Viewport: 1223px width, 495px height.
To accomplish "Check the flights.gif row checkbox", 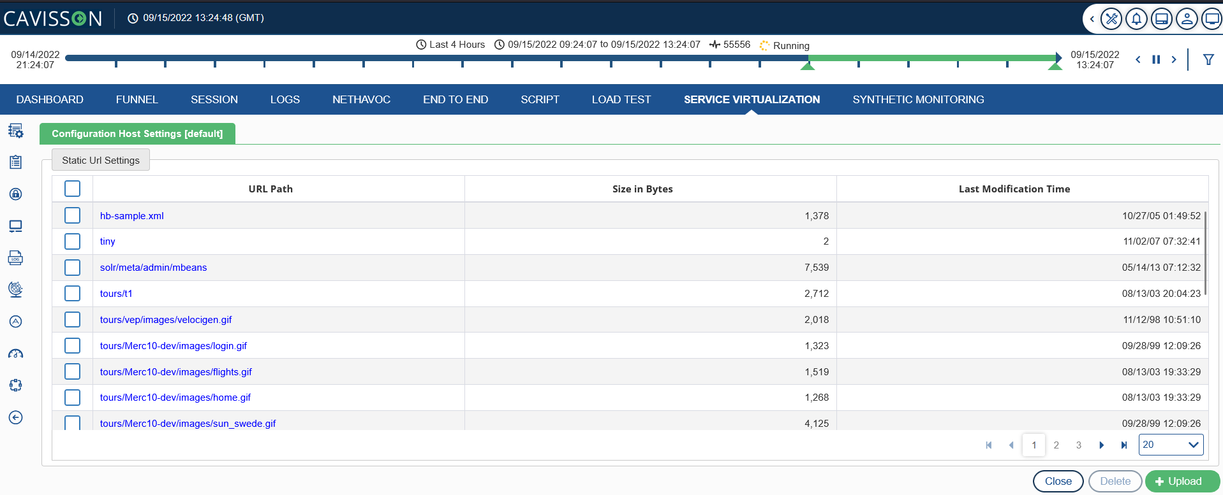I will (x=73, y=371).
